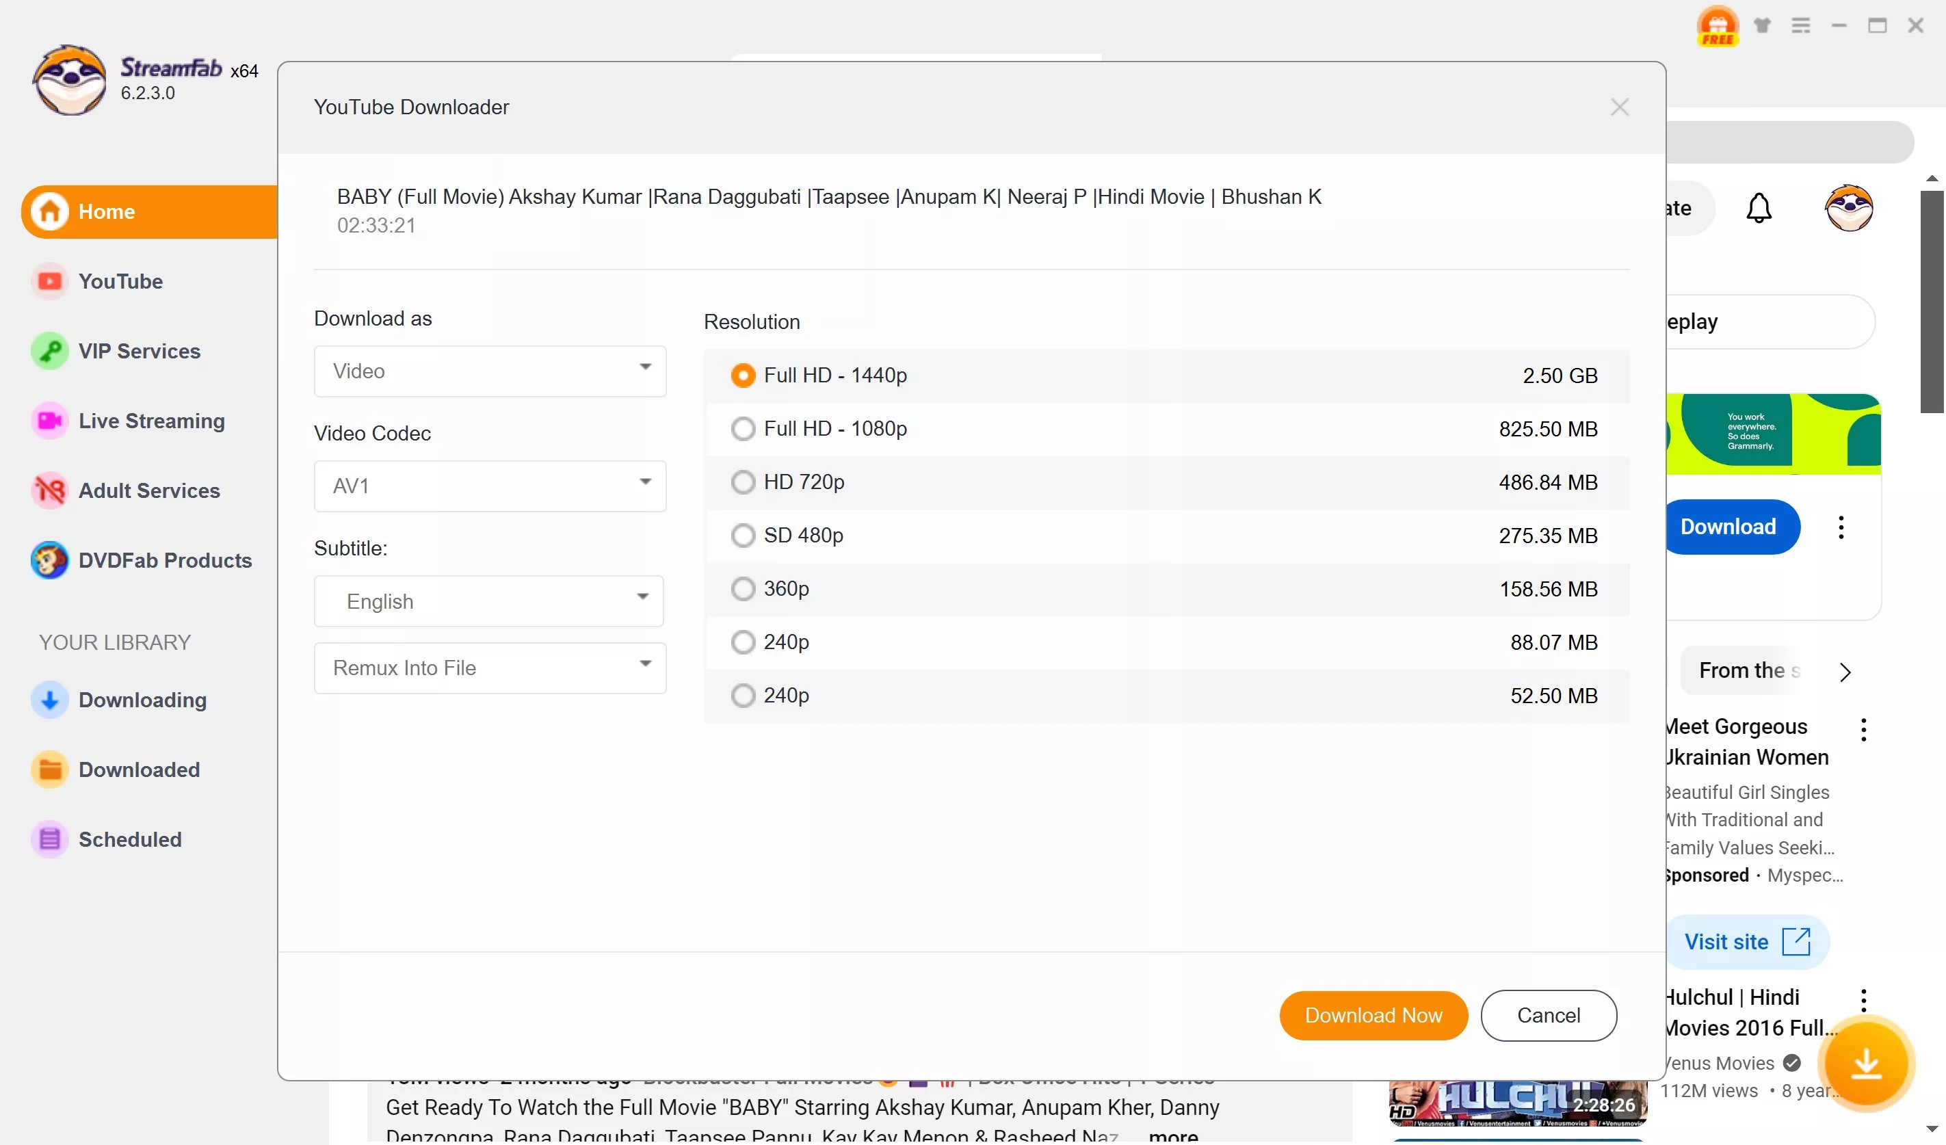1946x1145 pixels.
Task: Click the video duration 02:33:21
Action: click(x=376, y=226)
